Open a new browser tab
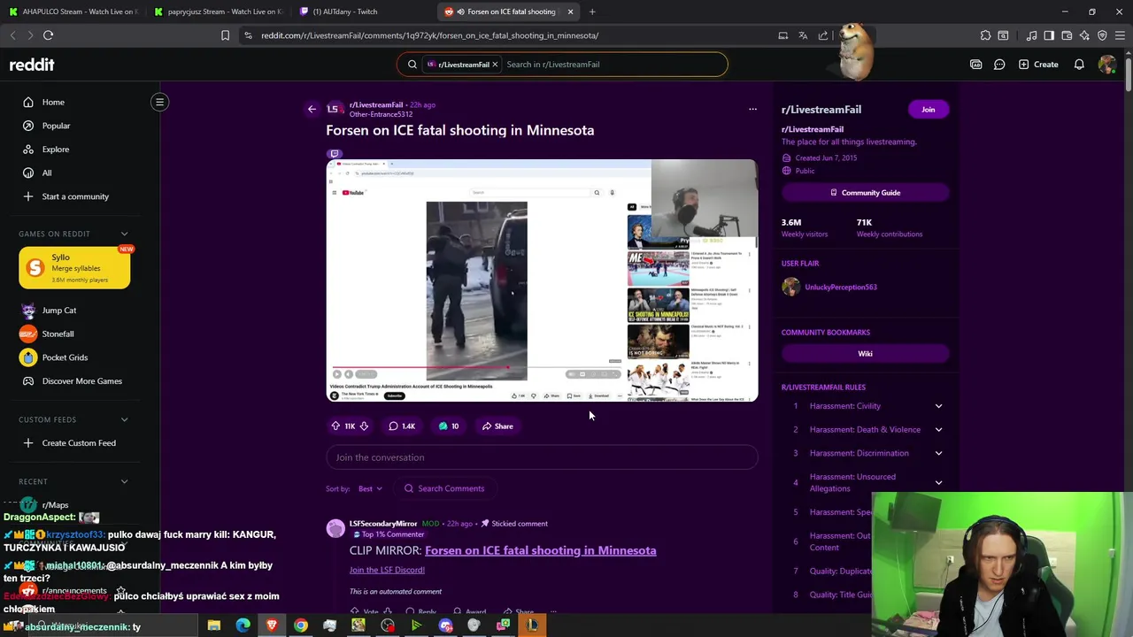Viewport: 1133px width, 637px height. click(592, 12)
